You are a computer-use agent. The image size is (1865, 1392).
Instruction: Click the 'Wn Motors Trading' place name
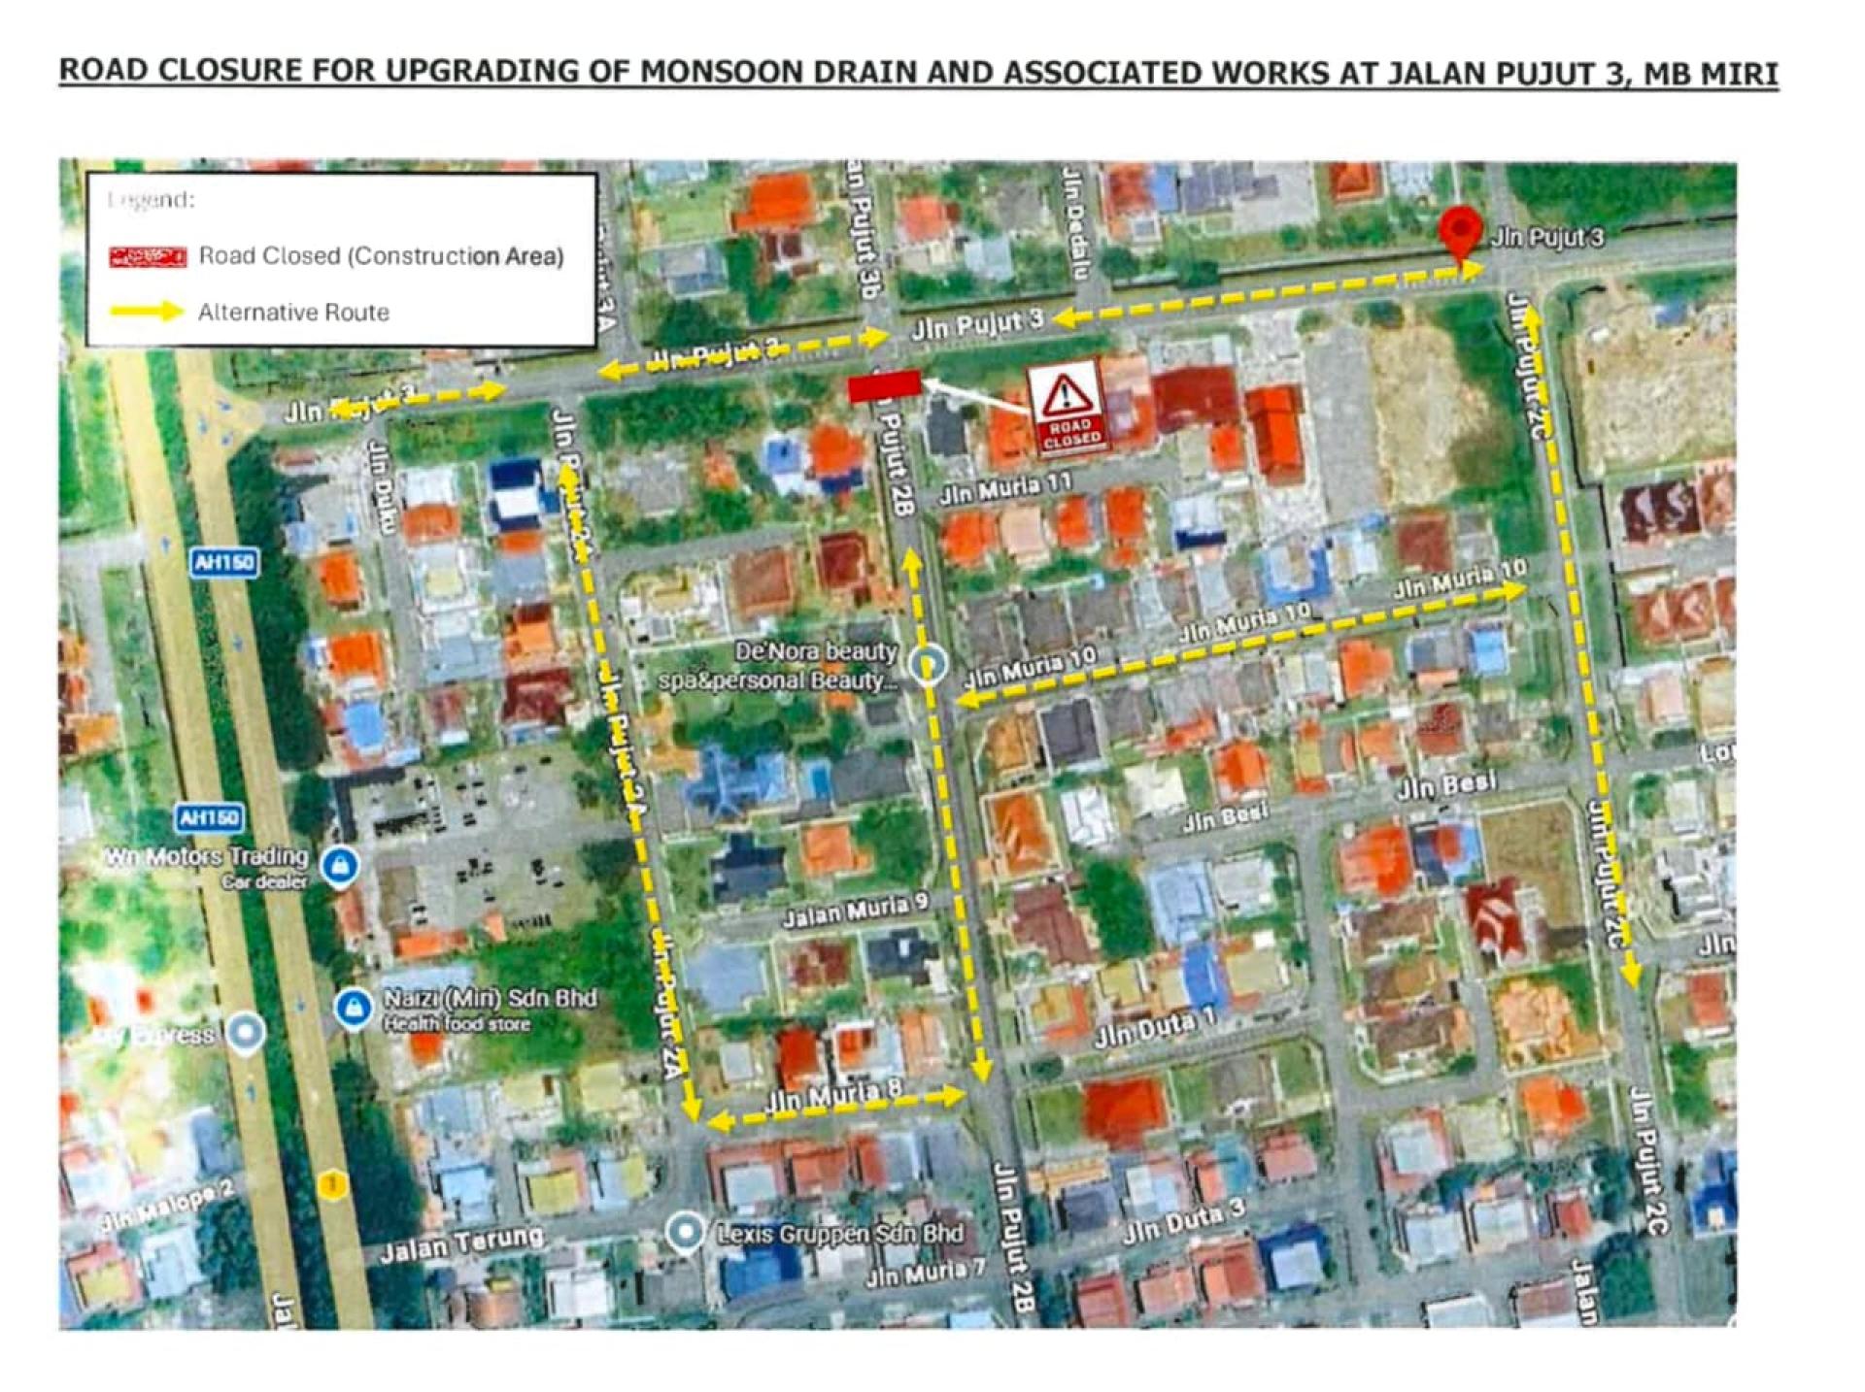pyautogui.click(x=207, y=858)
